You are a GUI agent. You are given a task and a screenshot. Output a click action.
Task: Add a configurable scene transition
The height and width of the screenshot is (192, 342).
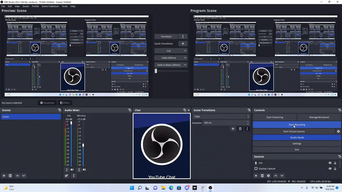click(x=233, y=129)
